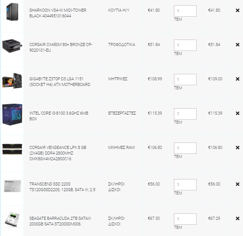Focus quantity box for Seagate Barracuda drive
The height and width of the screenshot is (236, 243).
(185, 219)
